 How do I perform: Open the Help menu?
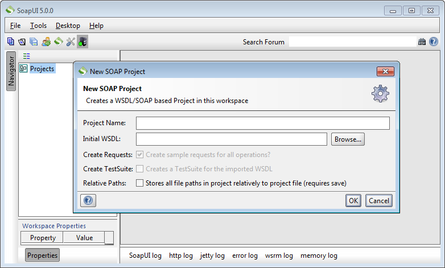pos(96,26)
